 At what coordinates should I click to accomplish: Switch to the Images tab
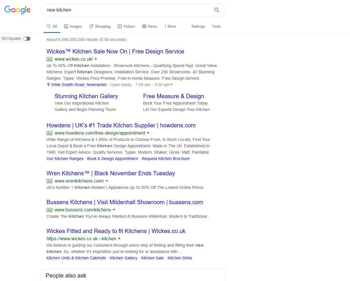pyautogui.click(x=73, y=26)
